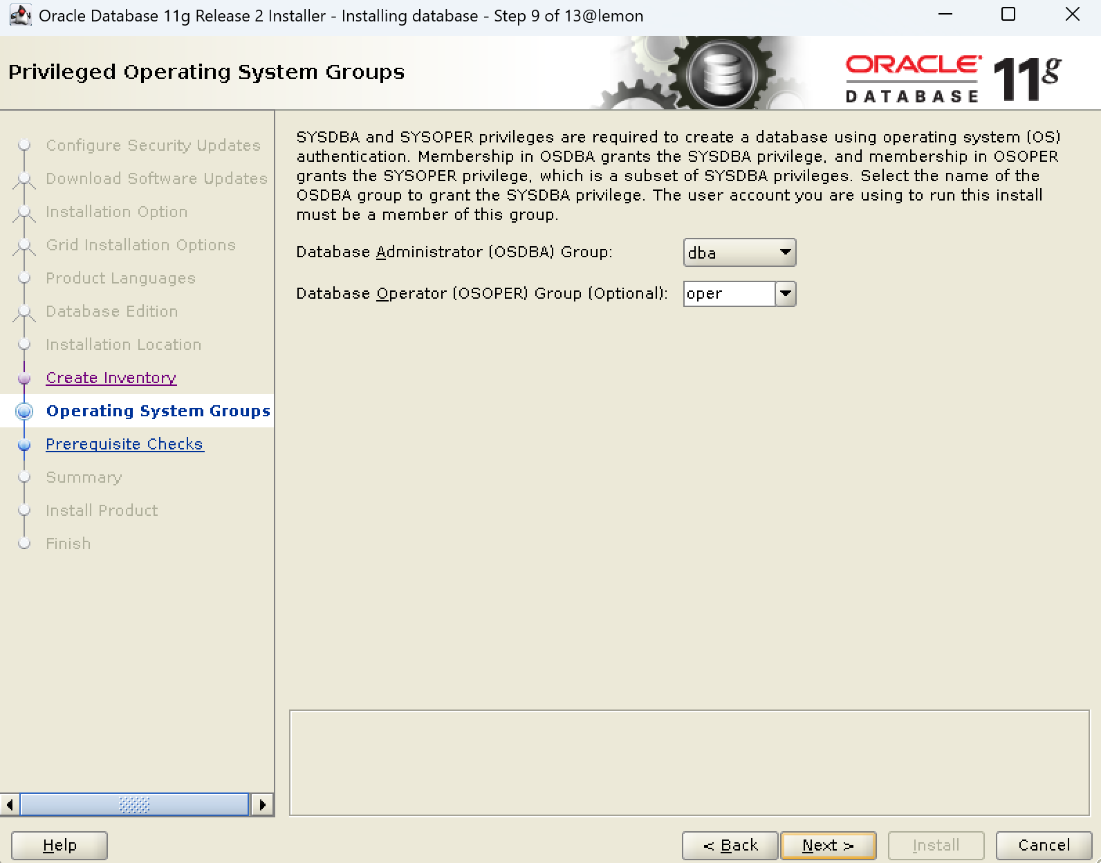Click the Finish step
The image size is (1101, 863).
(68, 544)
